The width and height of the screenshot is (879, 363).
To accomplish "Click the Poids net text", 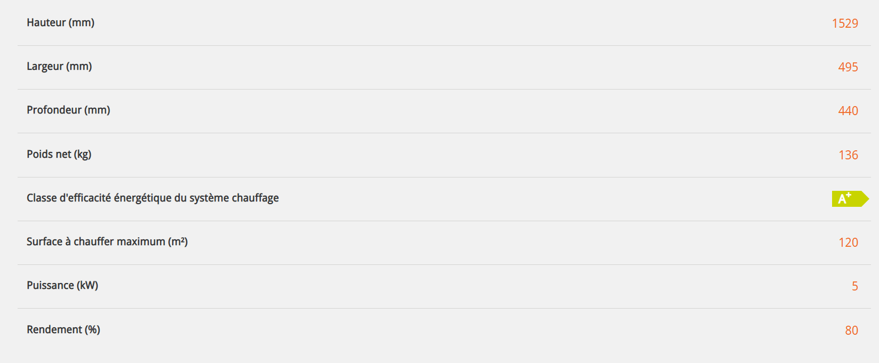I will 49,155.
